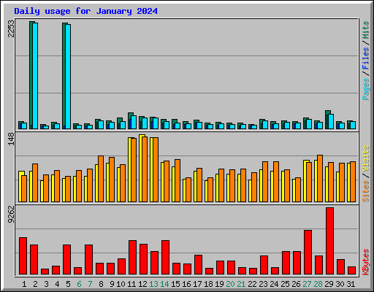
Task: Select day 29 on the x-axis
Action: (x=329, y=284)
